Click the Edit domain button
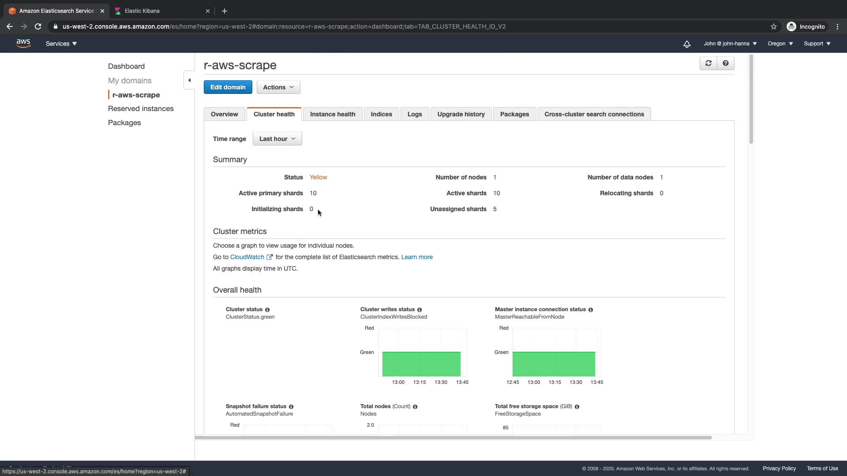This screenshot has width=847, height=476. [x=228, y=87]
